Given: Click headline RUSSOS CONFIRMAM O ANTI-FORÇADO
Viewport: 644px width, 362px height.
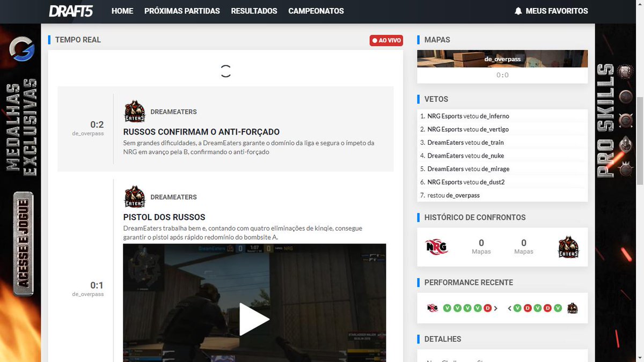Looking at the screenshot, I should pos(201,132).
